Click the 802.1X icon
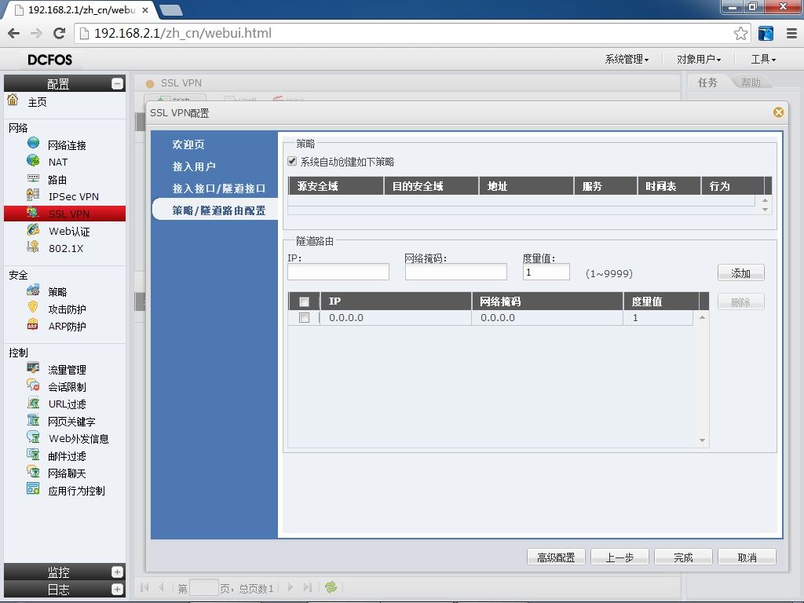This screenshot has height=603, width=804. pos(33,247)
